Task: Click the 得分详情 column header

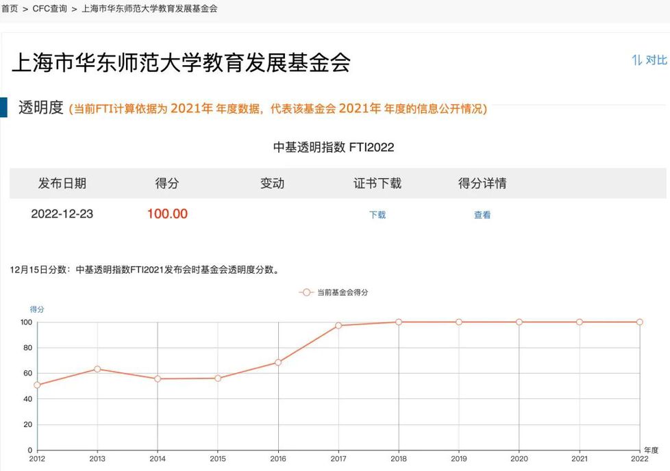Action: point(482,183)
